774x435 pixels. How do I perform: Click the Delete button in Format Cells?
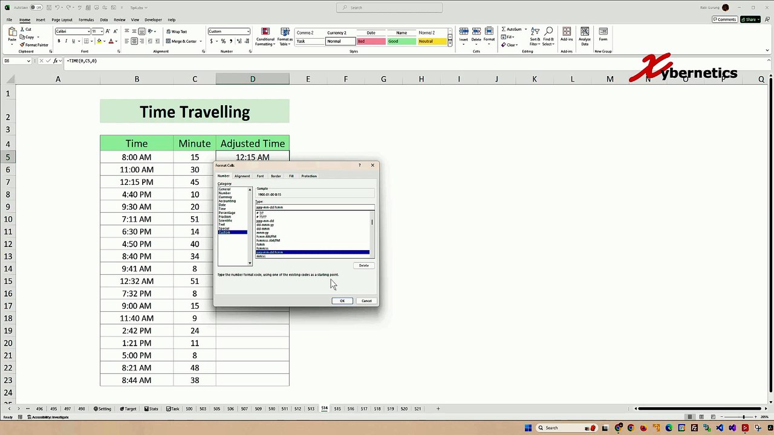pos(364,265)
